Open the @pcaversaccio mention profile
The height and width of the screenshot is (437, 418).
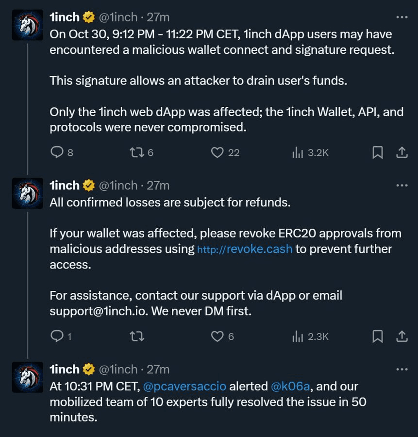click(x=184, y=387)
